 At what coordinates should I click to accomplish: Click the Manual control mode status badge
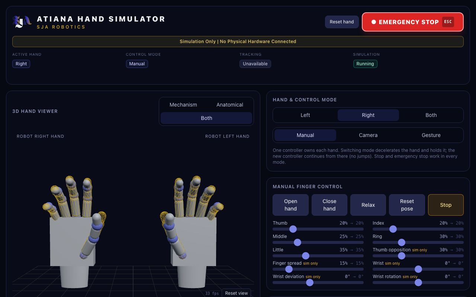click(x=137, y=64)
